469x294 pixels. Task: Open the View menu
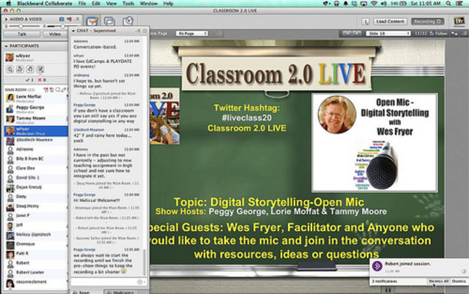111,4
